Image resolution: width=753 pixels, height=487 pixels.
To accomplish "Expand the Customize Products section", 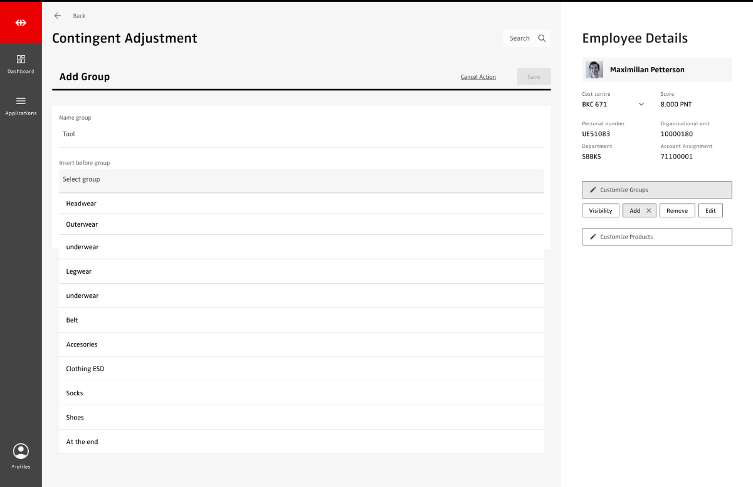I will 657,237.
